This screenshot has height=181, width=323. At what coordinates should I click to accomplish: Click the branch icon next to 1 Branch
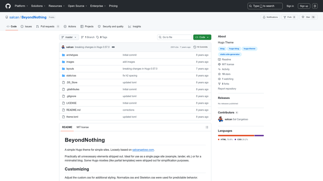(x=82, y=37)
